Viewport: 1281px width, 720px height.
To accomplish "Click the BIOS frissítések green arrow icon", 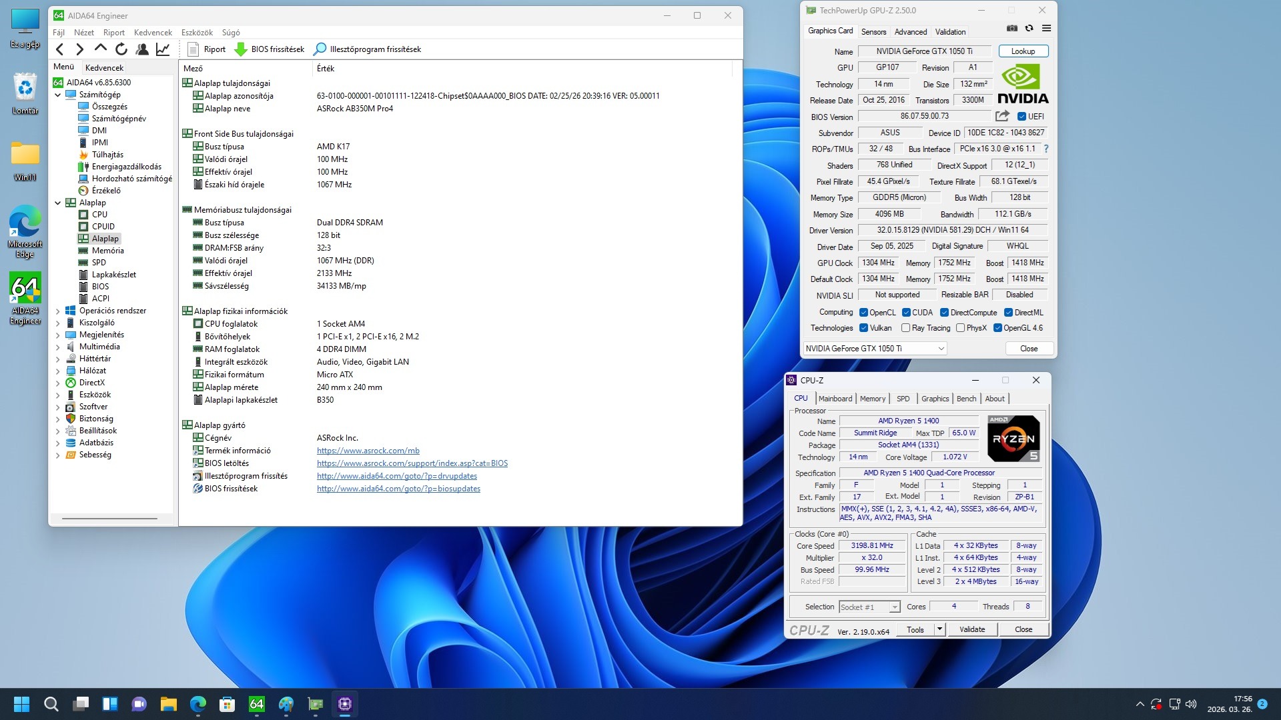I will [241, 49].
